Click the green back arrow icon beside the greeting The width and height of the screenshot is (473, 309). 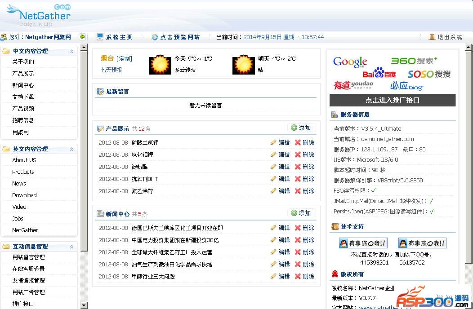(x=82, y=37)
